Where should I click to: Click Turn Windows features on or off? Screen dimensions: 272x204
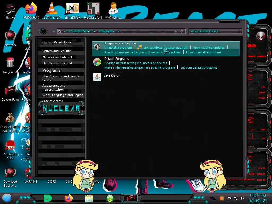click(x=165, y=48)
